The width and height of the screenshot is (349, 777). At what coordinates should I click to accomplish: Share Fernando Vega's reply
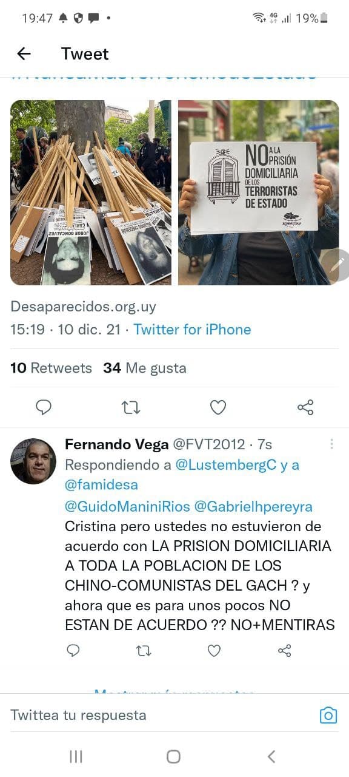pyautogui.click(x=285, y=651)
